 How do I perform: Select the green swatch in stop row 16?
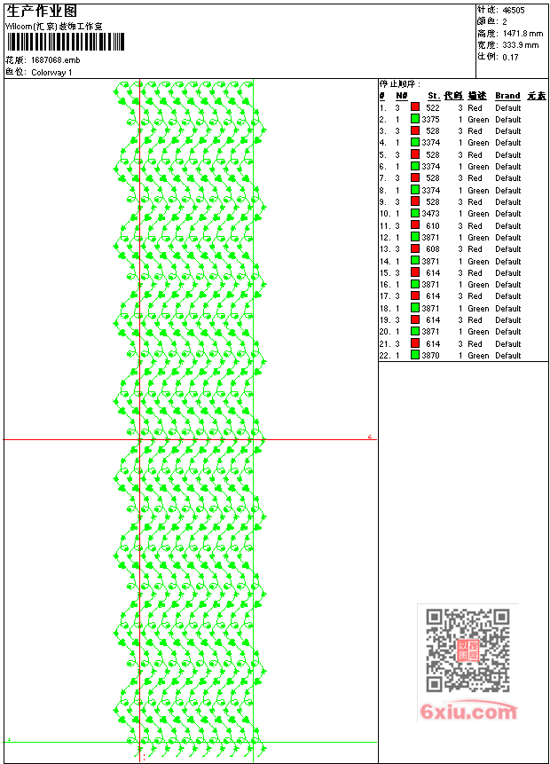(x=414, y=284)
